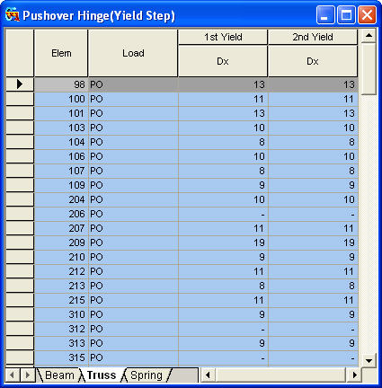Image resolution: width=382 pixels, height=388 pixels.
Task: Click the horizontal scrollbar right arrow
Action: [x=355, y=375]
